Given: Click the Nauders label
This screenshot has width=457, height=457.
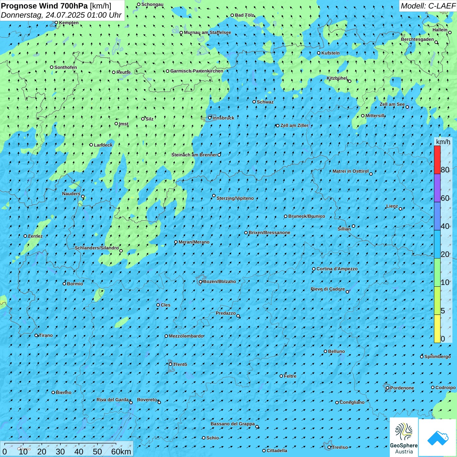Looking at the screenshot, I should click(x=71, y=194).
